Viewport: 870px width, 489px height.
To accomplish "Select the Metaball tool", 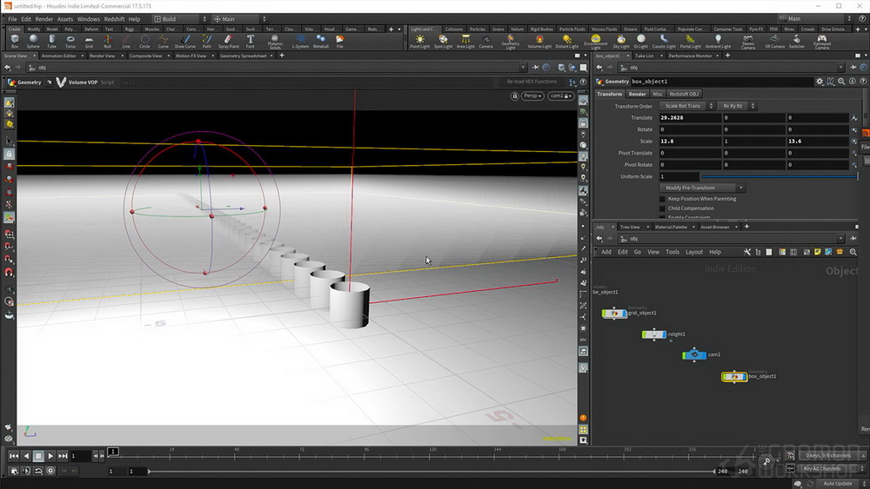I will [x=321, y=42].
